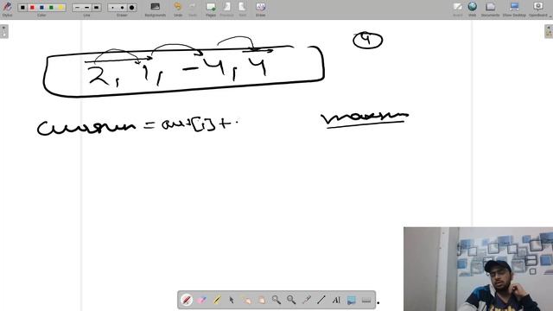Select the blue pen color
The height and width of the screenshot is (311, 553).
point(41,8)
